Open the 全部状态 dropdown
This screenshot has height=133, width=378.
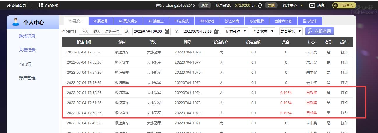coord(264,31)
